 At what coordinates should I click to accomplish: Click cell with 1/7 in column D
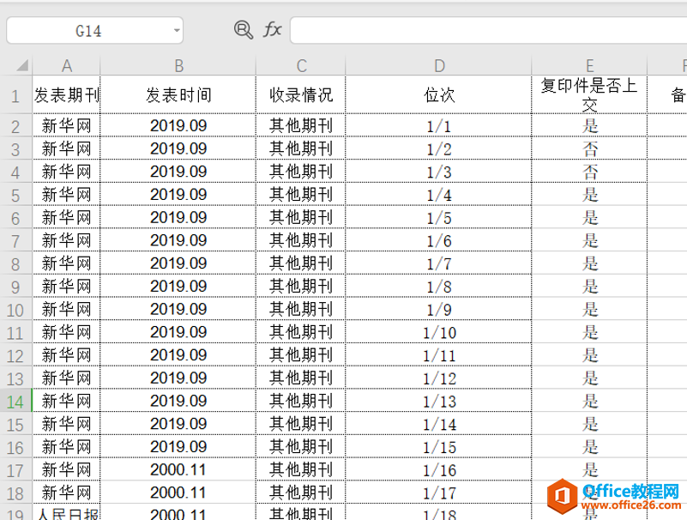[x=439, y=263]
